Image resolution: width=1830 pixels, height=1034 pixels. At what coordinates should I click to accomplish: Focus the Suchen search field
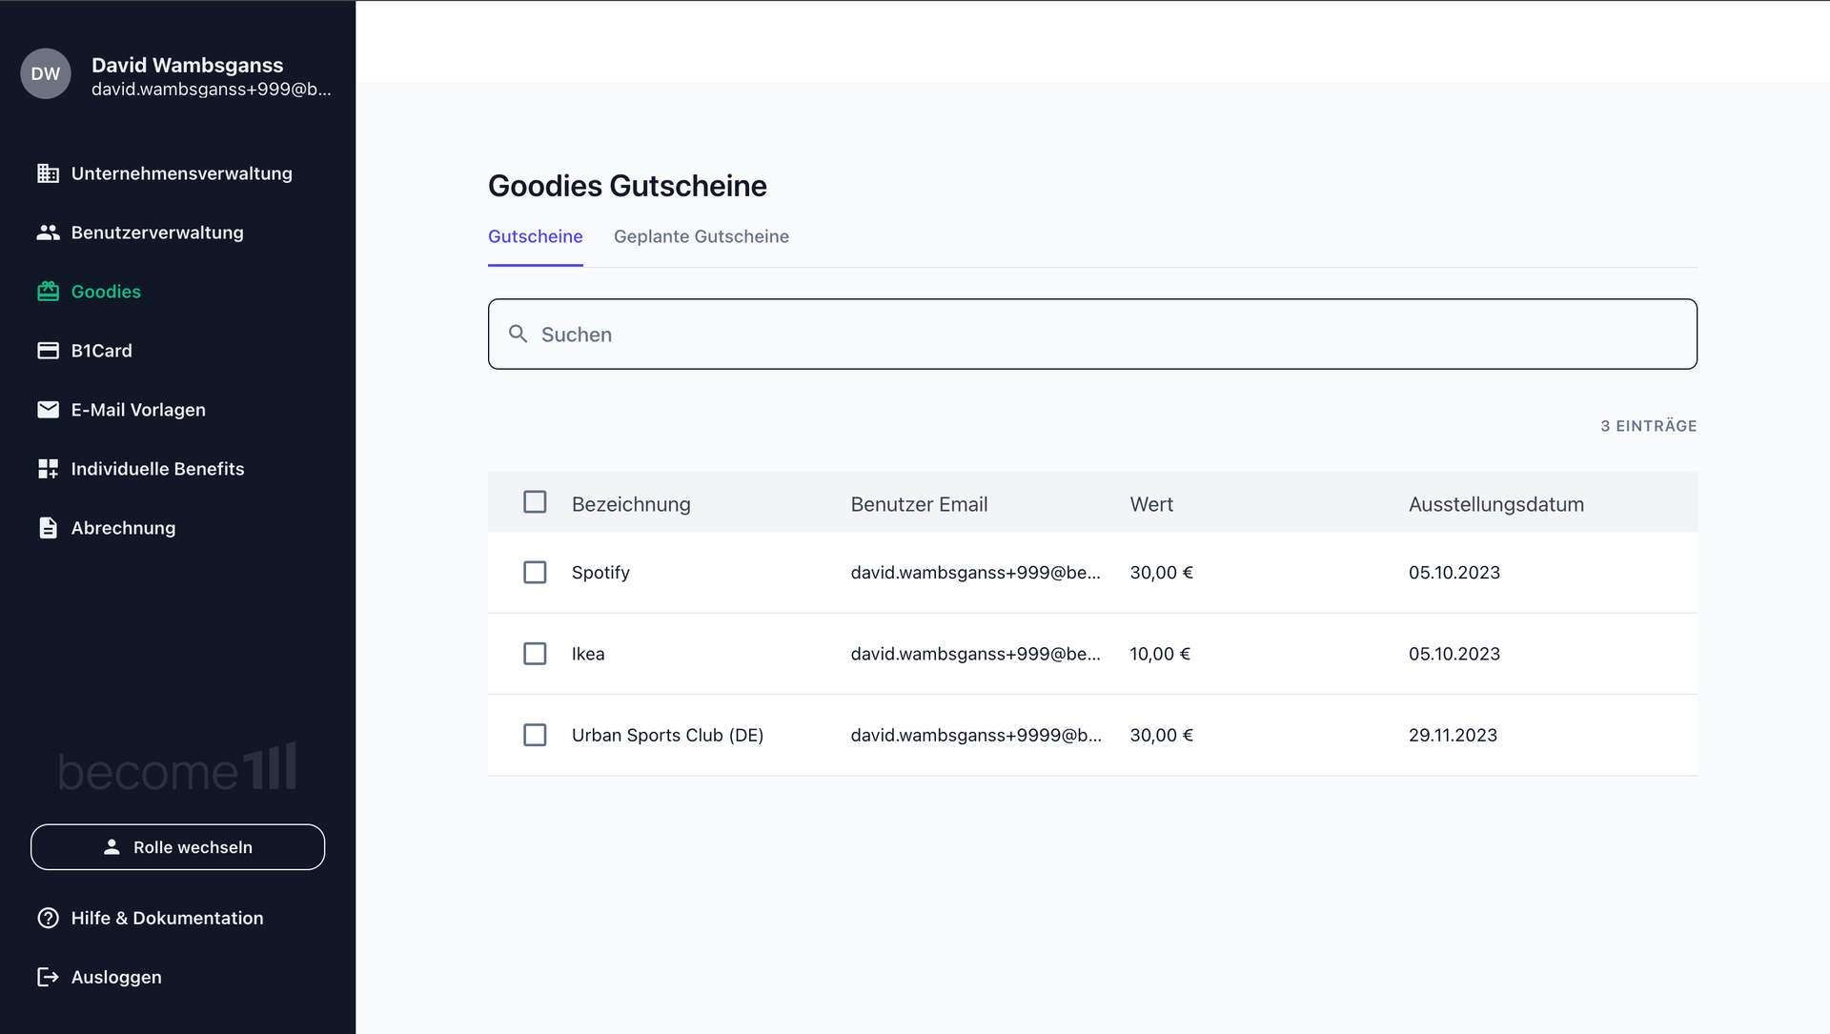tap(1106, 335)
